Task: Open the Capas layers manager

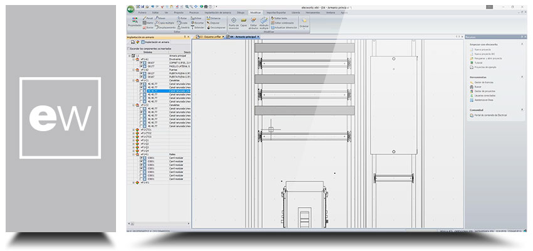Action: (244, 22)
